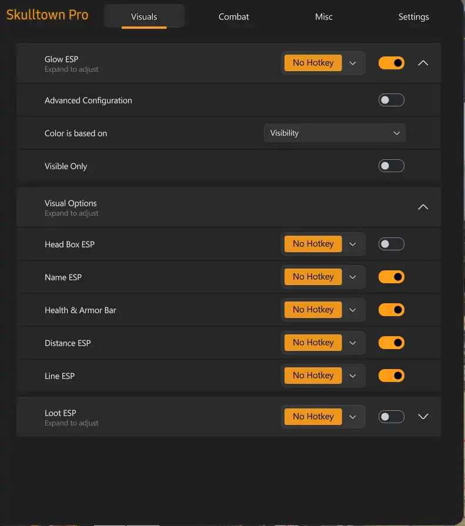Image resolution: width=465 pixels, height=526 pixels.
Task: Open hotkey dropdown arrow for Line ESP
Action: tap(353, 376)
